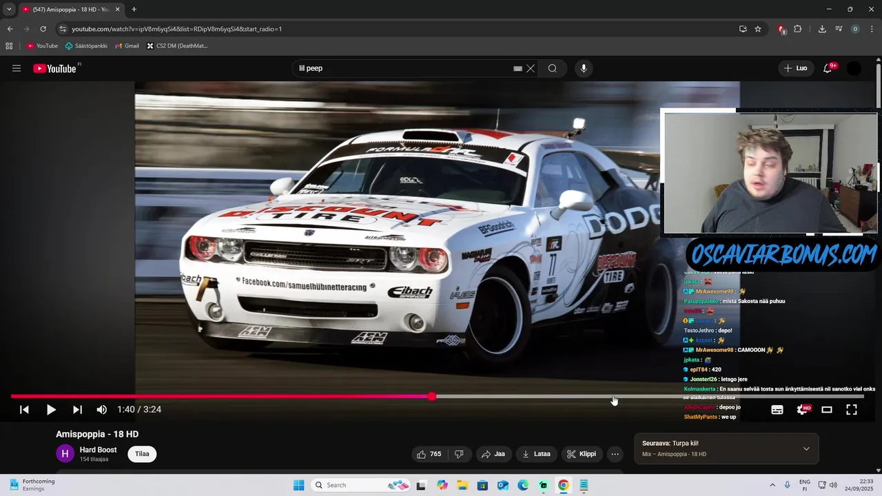View site information icon in address bar

coord(63,29)
